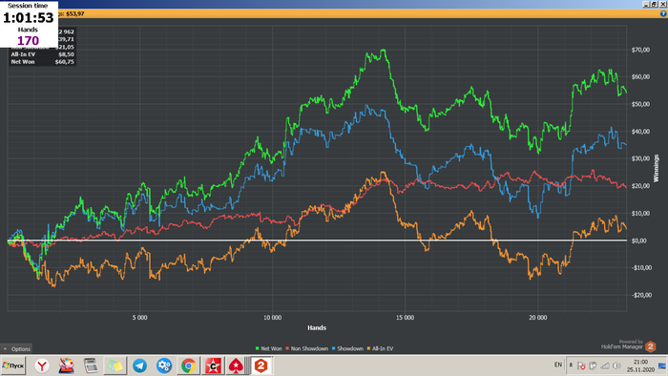The image size is (668, 376).
Task: Toggle the All-In EV legend entry
Action: click(380, 348)
